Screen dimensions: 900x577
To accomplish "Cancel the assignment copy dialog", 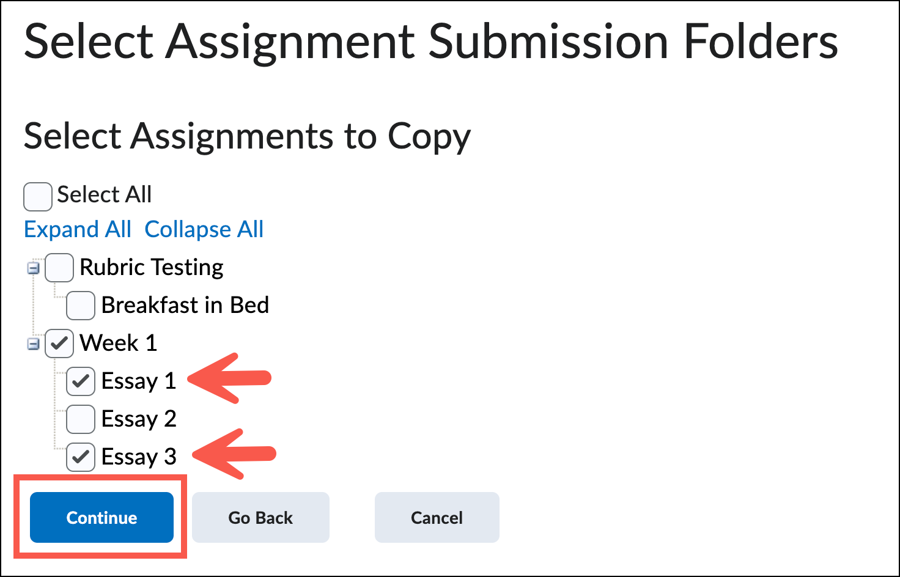I will (437, 518).
